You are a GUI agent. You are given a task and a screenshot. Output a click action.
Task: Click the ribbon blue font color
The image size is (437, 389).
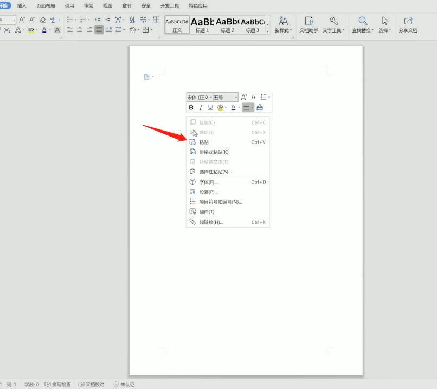click(x=44, y=30)
